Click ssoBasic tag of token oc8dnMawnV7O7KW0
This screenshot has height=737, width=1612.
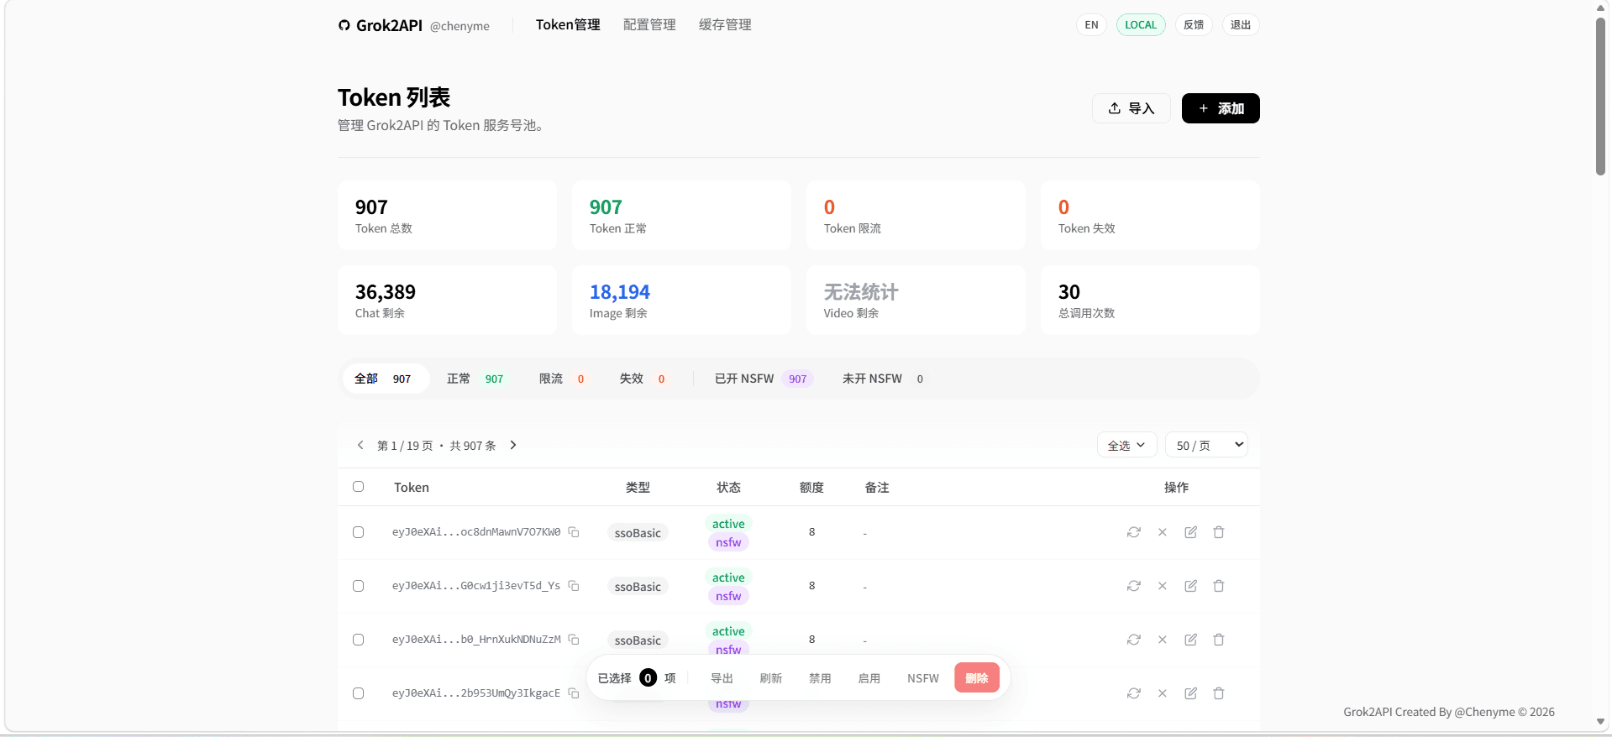[638, 533]
